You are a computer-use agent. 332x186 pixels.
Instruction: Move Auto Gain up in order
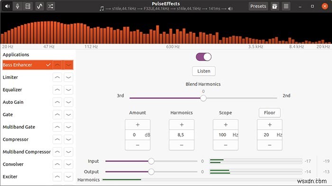[x=57, y=102]
